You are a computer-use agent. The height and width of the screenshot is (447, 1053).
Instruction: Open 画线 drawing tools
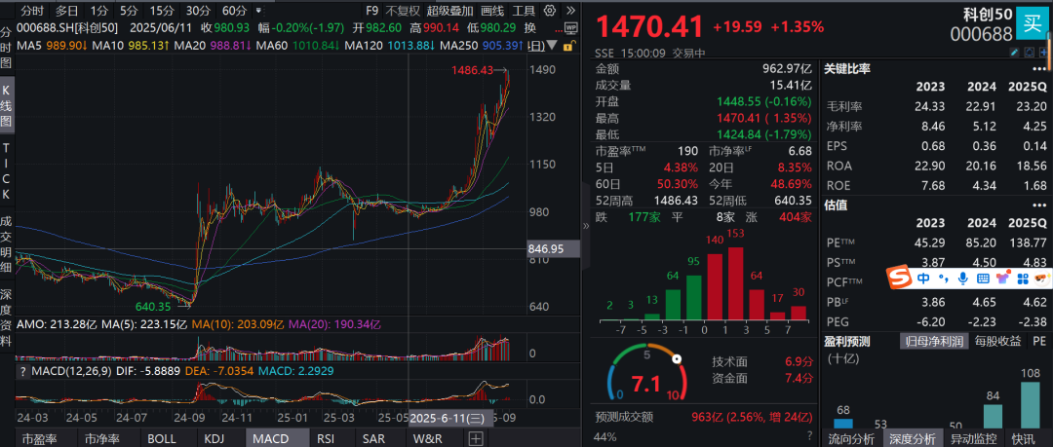[x=493, y=11]
